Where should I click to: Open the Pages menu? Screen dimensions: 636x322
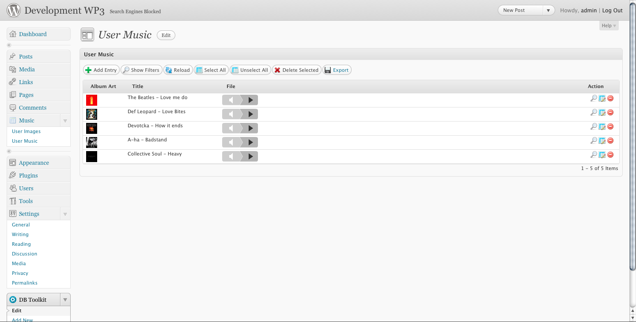(38, 95)
